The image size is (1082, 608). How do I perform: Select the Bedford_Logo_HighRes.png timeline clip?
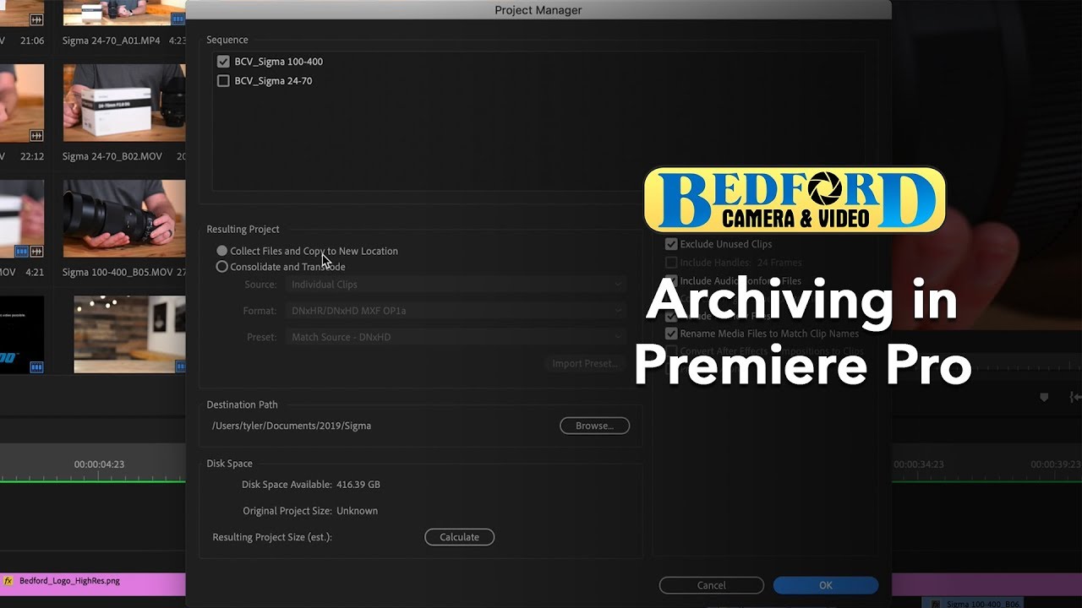tap(93, 583)
